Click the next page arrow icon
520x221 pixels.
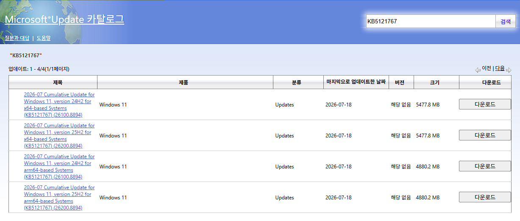click(x=509, y=70)
